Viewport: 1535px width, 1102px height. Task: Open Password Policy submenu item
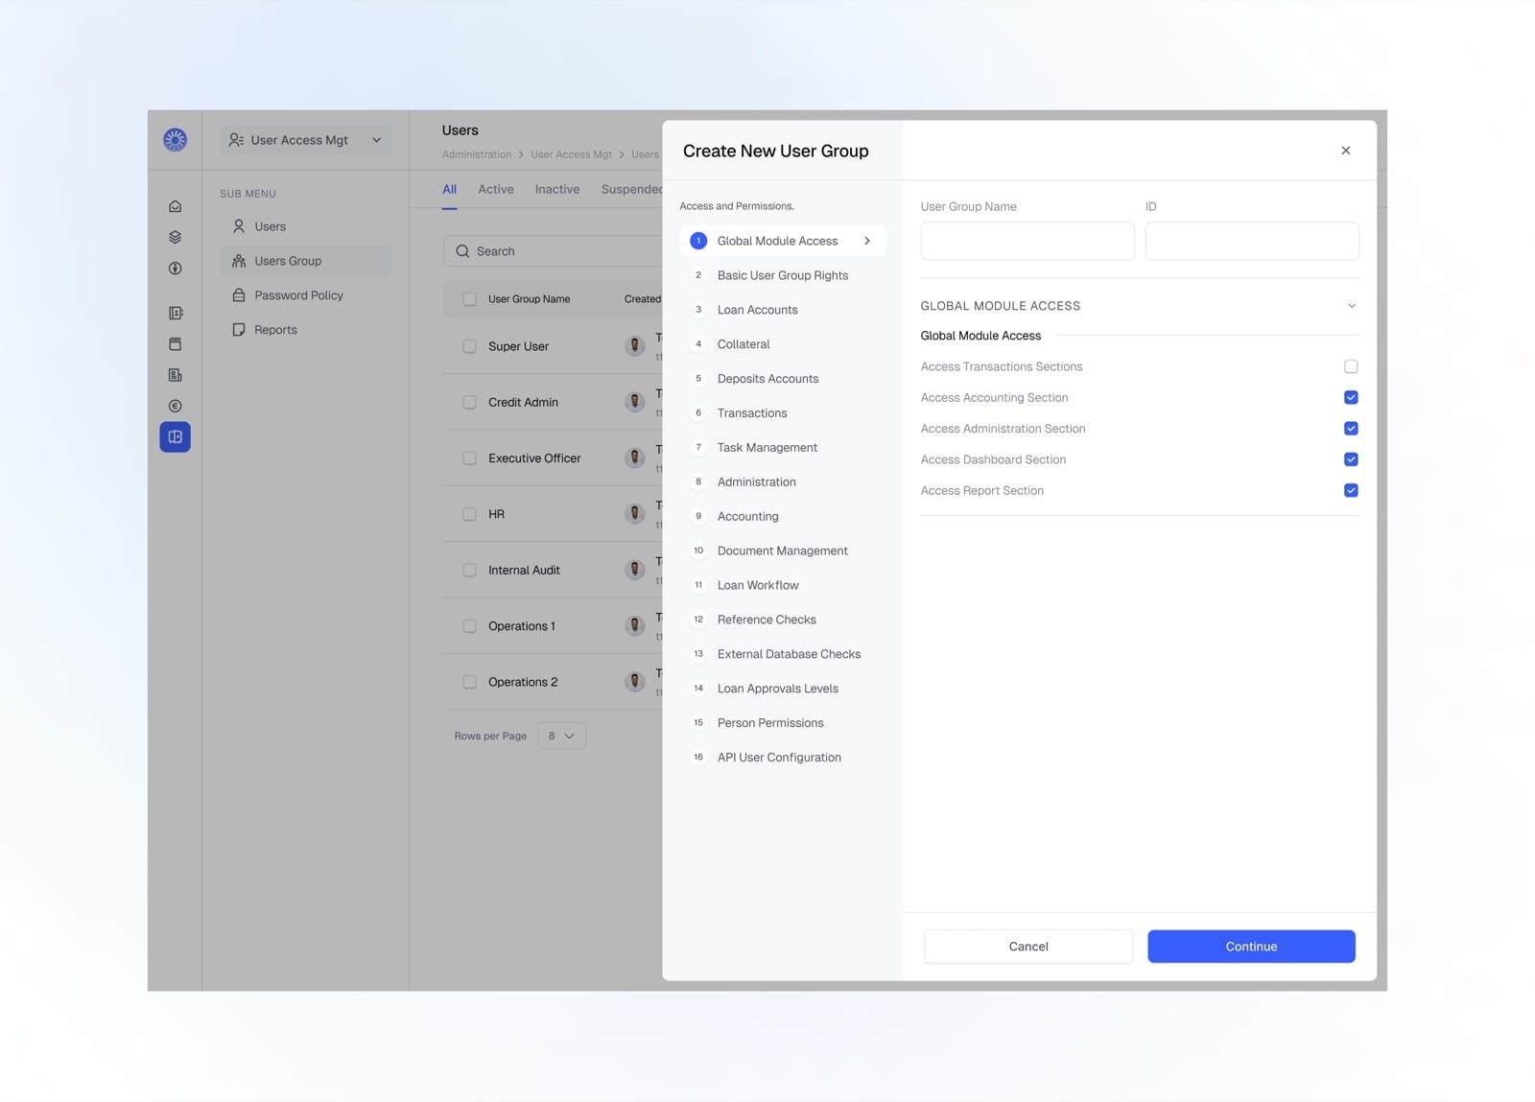(306, 295)
